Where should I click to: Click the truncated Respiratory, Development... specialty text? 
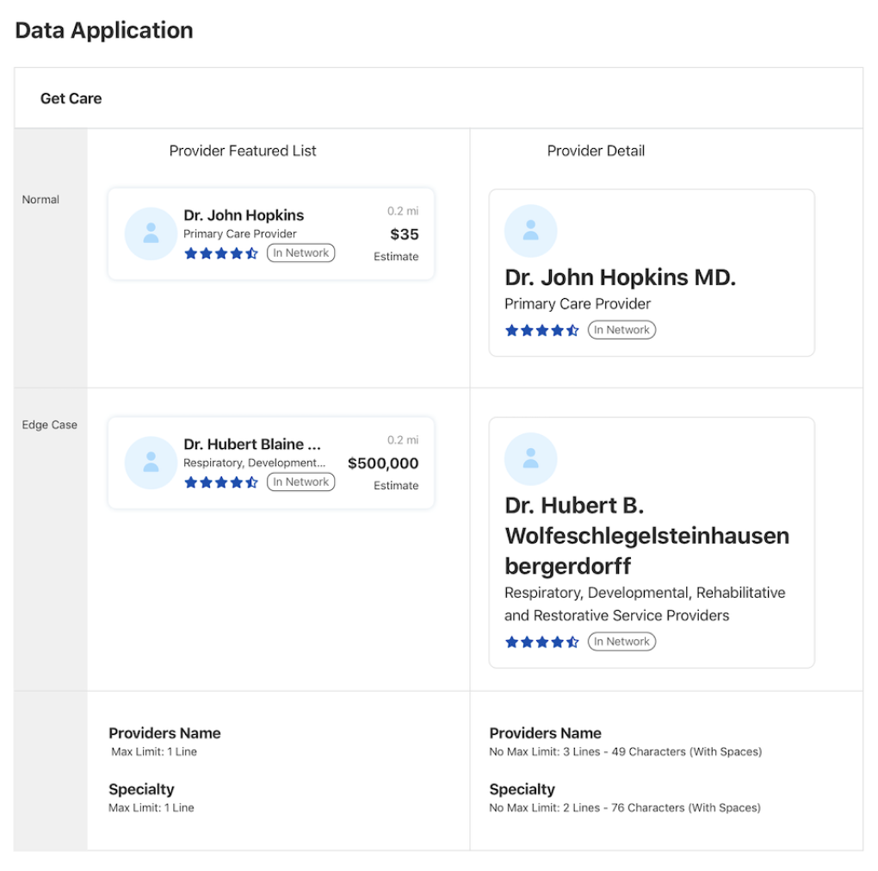point(255,463)
